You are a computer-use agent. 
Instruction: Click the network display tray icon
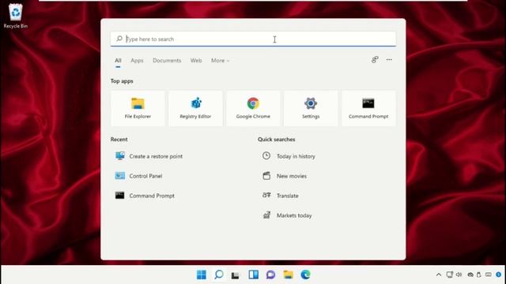[450, 275]
